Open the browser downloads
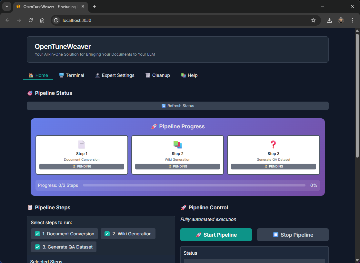 (329, 20)
